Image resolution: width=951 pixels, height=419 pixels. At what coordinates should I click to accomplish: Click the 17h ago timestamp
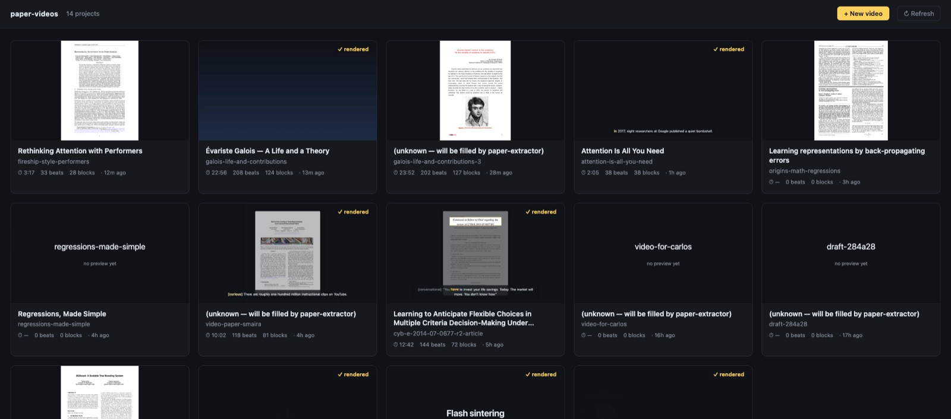pos(852,335)
